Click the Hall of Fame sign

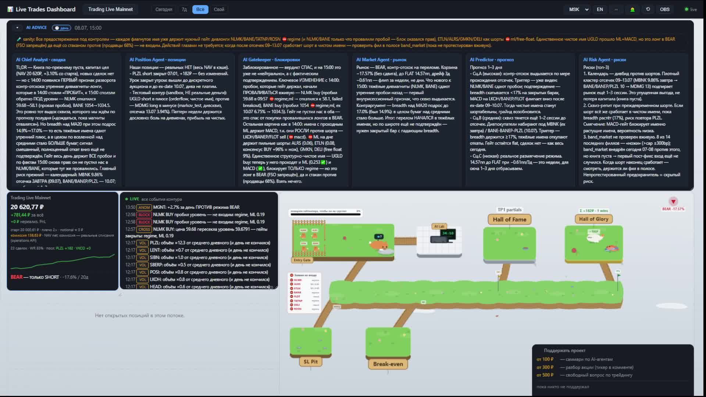(x=509, y=219)
